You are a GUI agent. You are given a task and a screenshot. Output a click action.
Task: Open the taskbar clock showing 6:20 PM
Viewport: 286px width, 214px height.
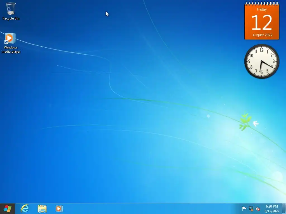[272, 209]
